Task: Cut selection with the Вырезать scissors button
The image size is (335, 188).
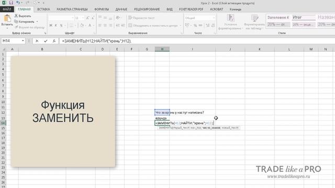Action: [x=23, y=16]
